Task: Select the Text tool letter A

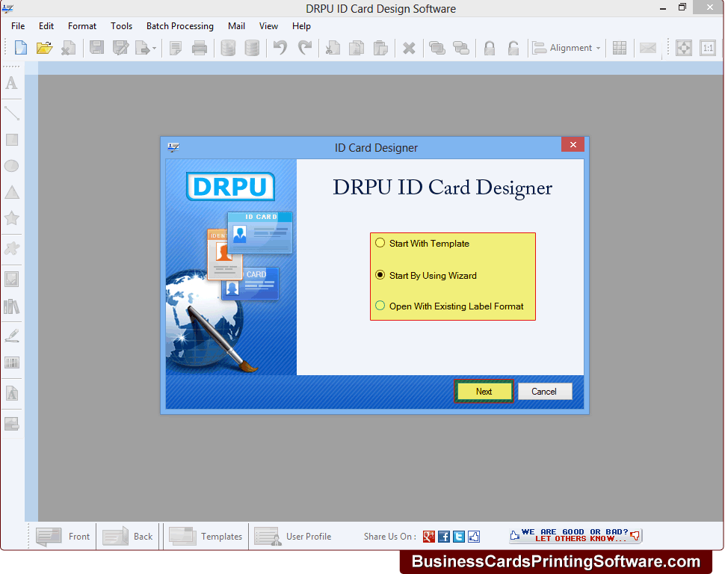Action: (11, 83)
